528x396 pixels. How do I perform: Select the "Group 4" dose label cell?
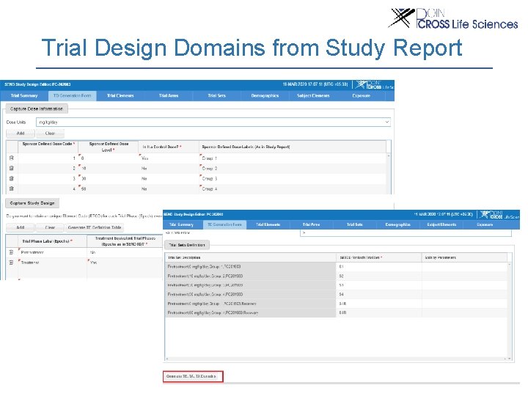pyautogui.click(x=293, y=189)
